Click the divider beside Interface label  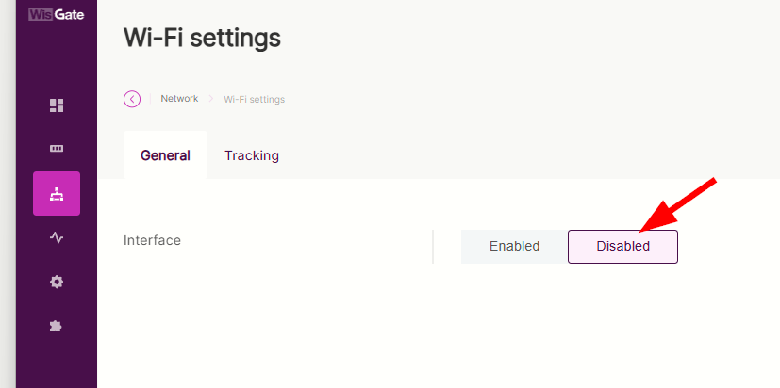[433, 247]
